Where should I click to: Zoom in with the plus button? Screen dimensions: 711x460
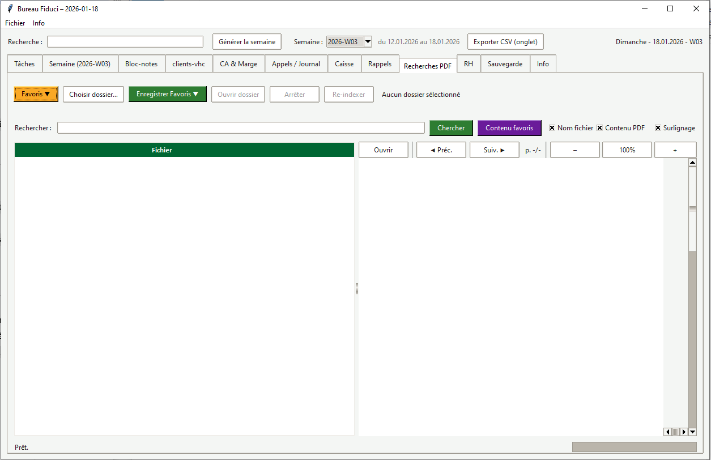pos(675,150)
